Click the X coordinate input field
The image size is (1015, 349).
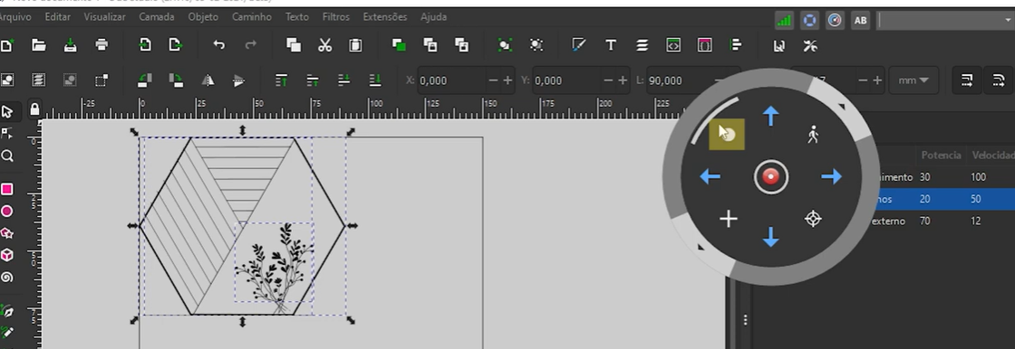click(x=452, y=80)
